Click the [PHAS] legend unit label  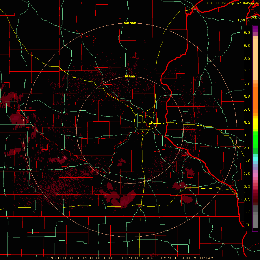coord(244,20)
